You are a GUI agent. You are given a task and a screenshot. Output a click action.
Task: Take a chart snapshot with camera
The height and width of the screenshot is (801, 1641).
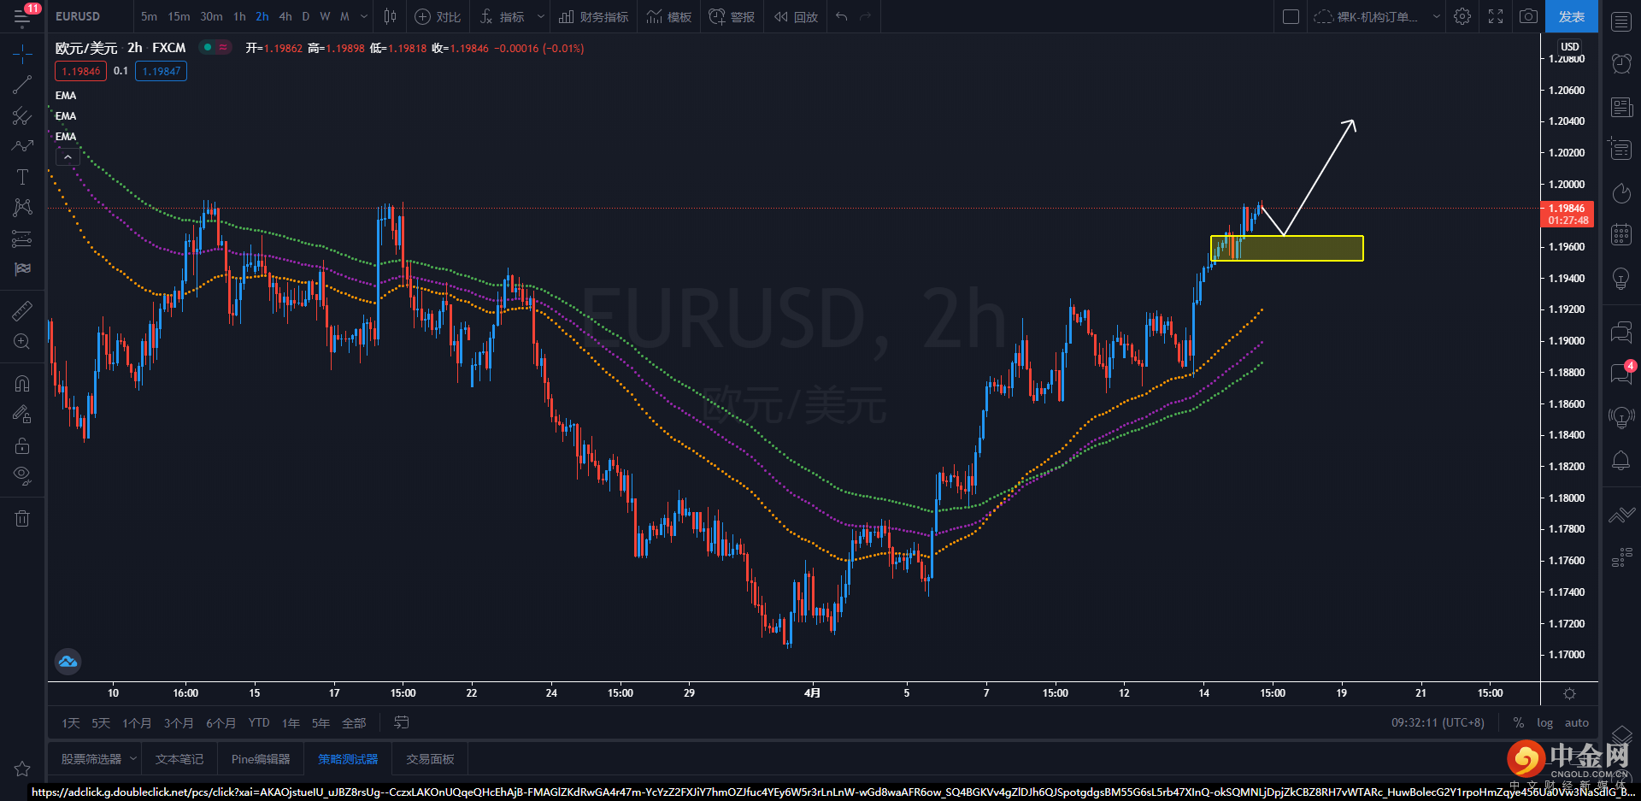1528,16
